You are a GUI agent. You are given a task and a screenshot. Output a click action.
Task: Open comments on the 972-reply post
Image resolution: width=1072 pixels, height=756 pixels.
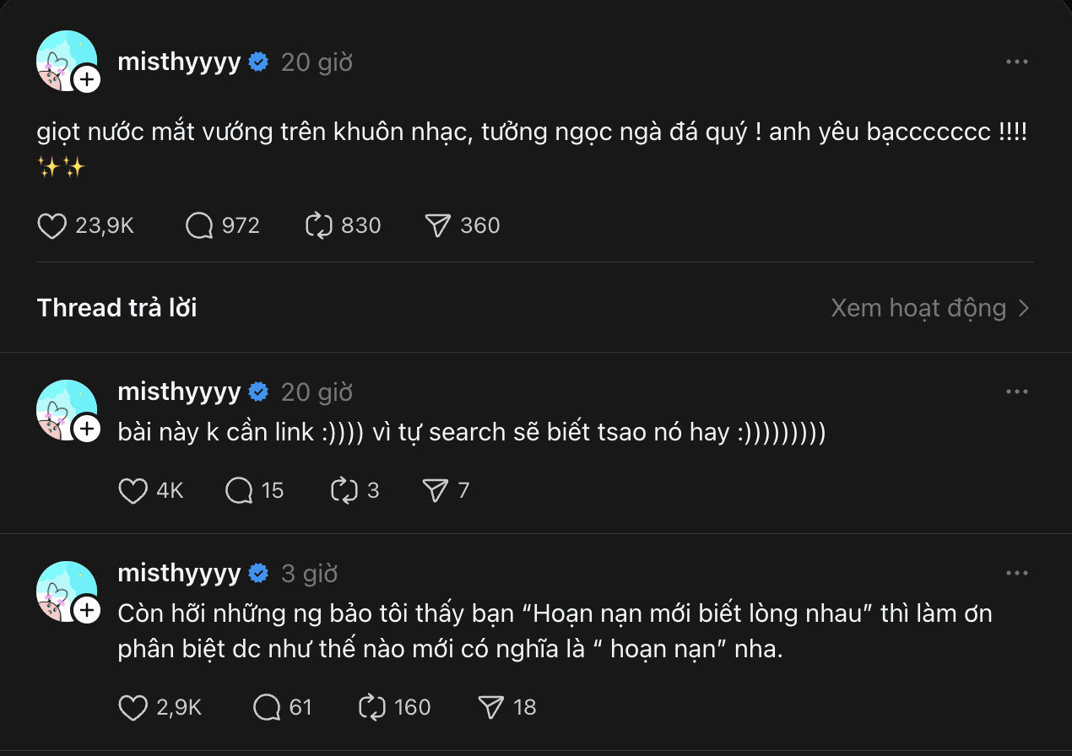[x=199, y=225]
